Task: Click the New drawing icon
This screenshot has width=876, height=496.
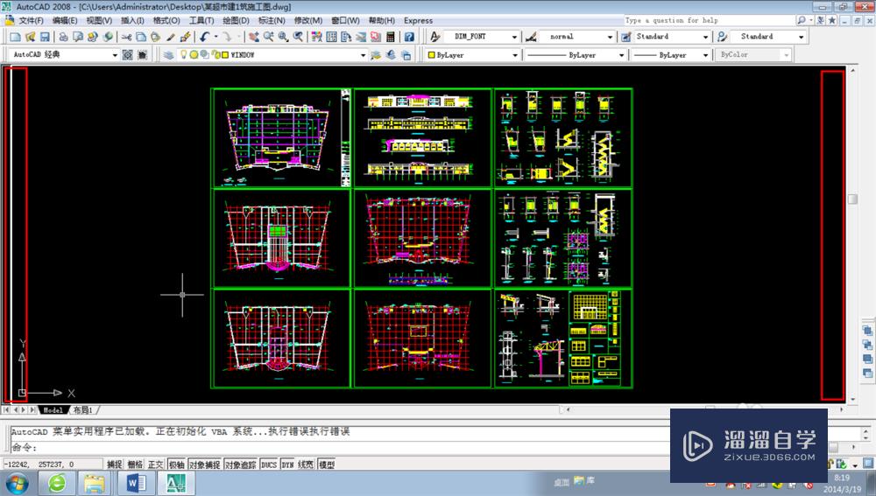Action: 15,37
